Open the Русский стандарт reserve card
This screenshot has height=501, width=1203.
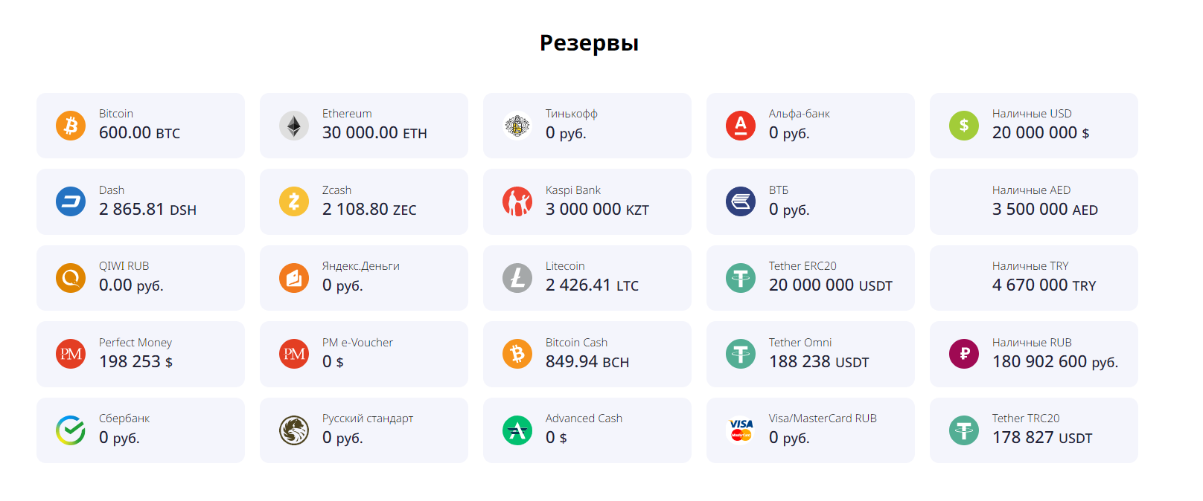tap(364, 430)
